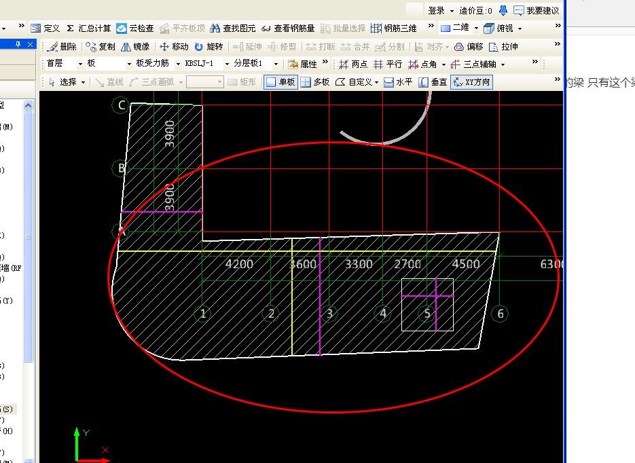Screen dimensions: 635x463
Task: Choose the 移动 move tool
Action: point(174,47)
